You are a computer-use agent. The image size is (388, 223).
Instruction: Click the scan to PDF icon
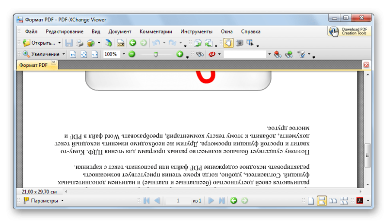point(108,43)
